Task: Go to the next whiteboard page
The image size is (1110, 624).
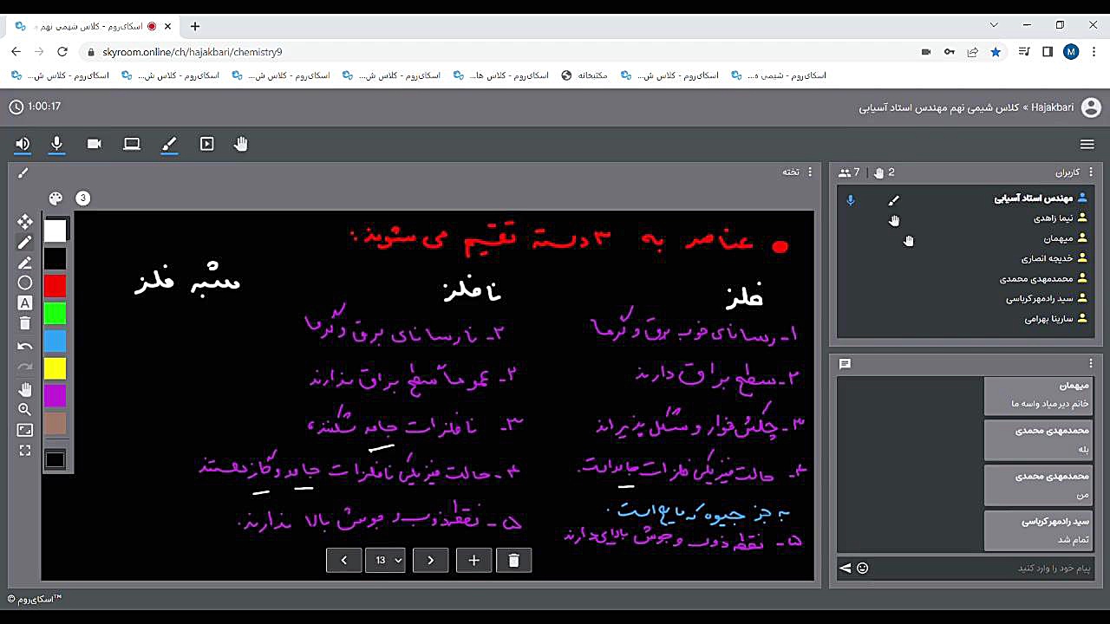Action: pos(430,560)
